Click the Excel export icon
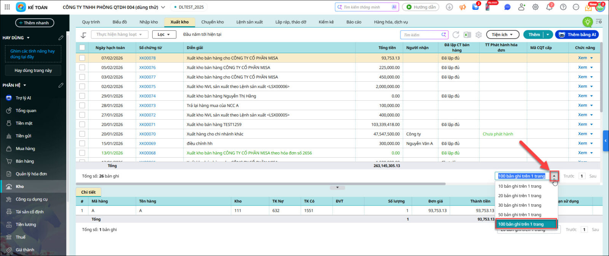The width and height of the screenshot is (609, 256). click(467, 35)
